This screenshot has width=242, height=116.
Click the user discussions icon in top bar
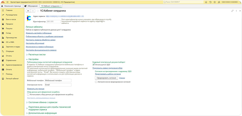pos(219,2)
